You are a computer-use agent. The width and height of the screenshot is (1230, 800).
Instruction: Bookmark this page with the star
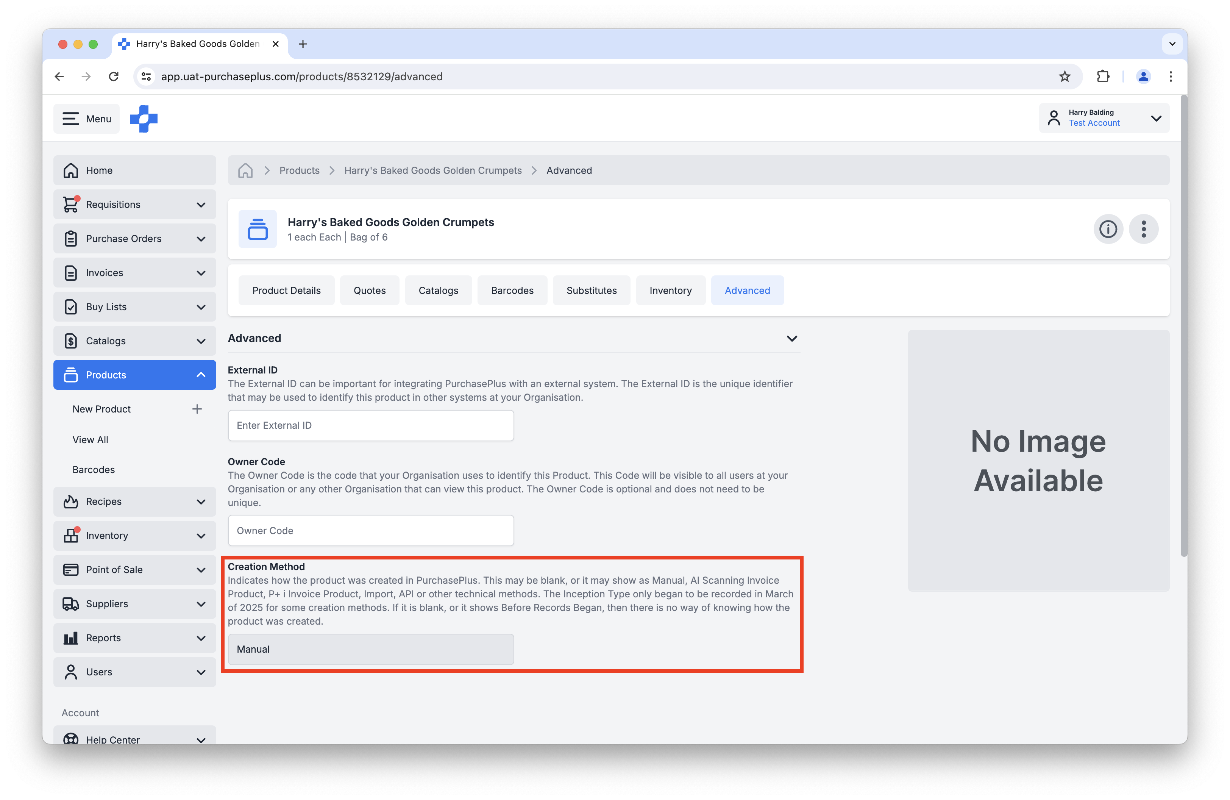(x=1064, y=77)
